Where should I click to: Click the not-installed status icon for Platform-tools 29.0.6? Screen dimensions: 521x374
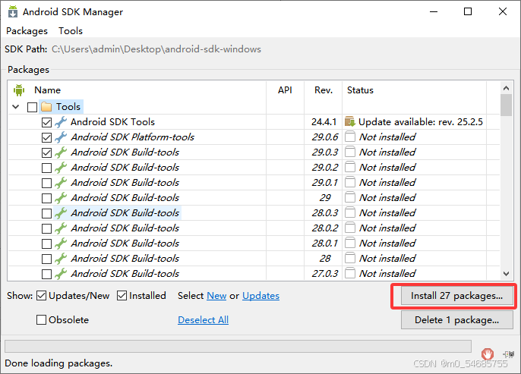point(350,137)
